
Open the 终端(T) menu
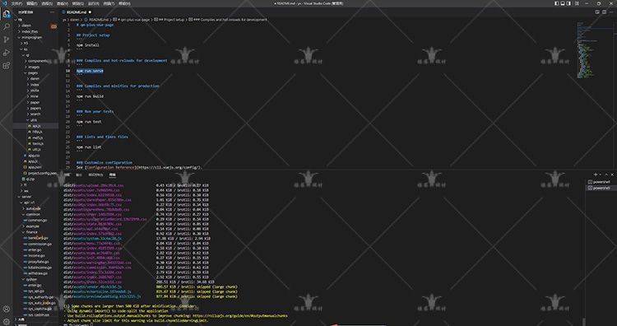click(x=109, y=3)
